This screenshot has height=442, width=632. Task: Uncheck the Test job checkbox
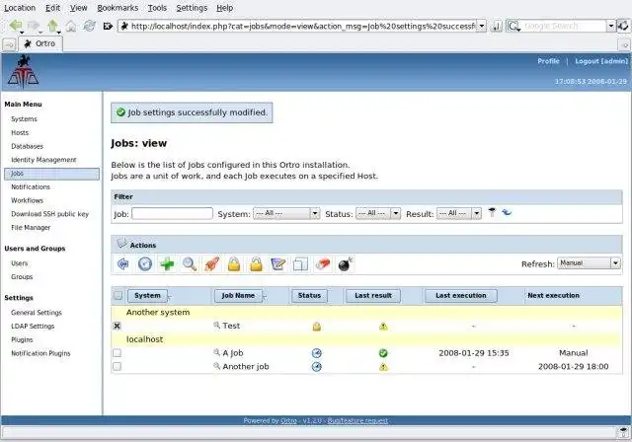(x=117, y=326)
